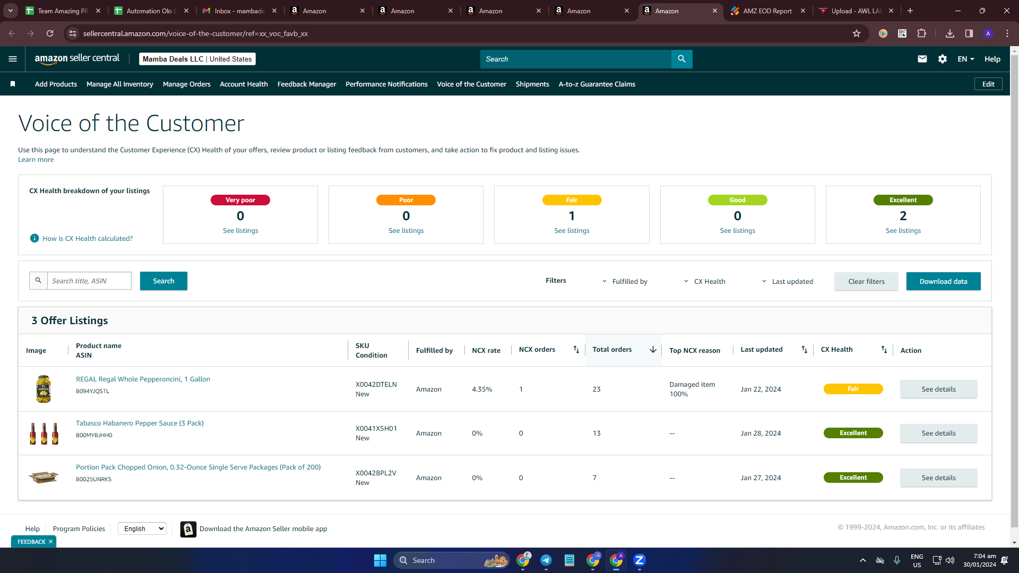This screenshot has height=573, width=1019.
Task: Open browser downloads icon
Action: click(950, 33)
